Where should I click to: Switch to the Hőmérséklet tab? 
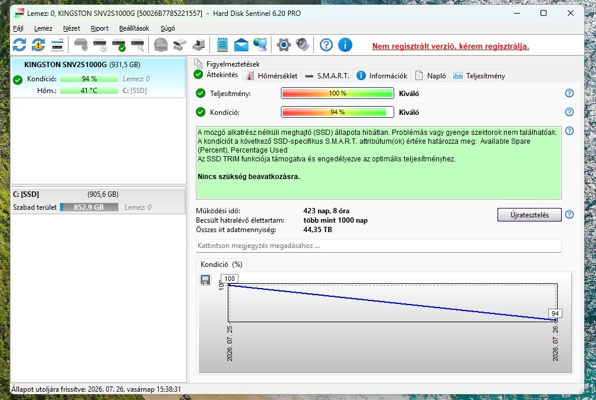point(272,76)
